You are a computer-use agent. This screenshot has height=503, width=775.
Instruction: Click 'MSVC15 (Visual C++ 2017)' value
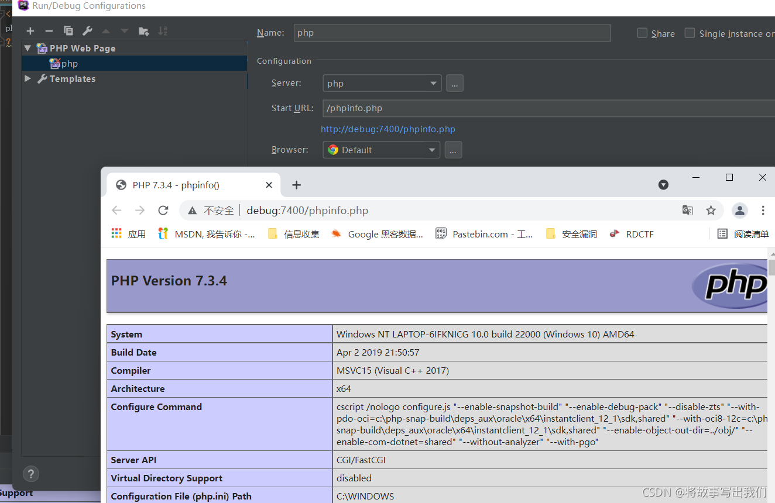pyautogui.click(x=392, y=370)
